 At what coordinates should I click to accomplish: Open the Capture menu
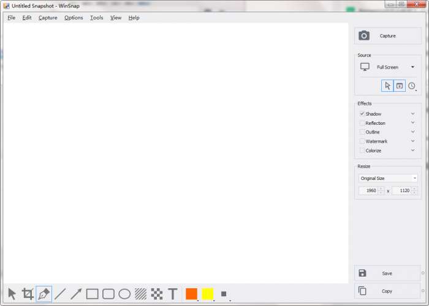pyautogui.click(x=48, y=18)
